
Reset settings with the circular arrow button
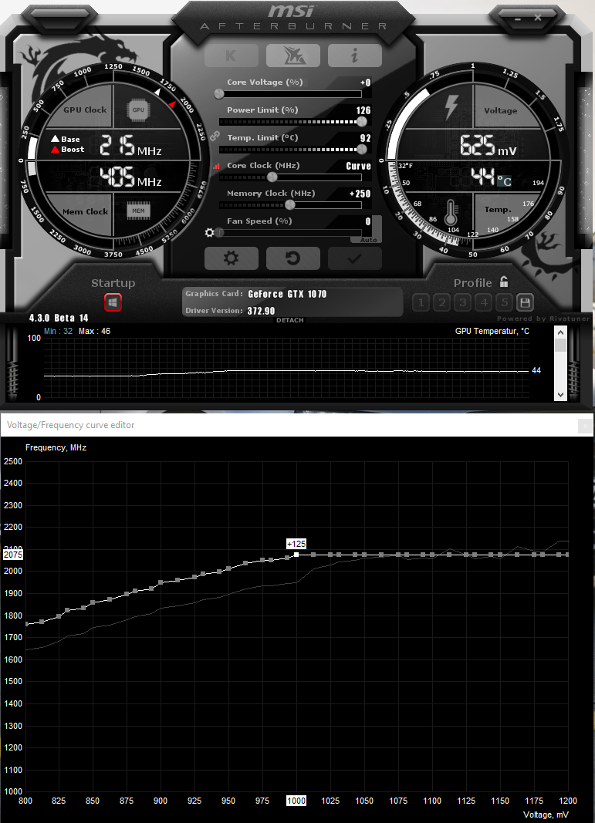click(293, 258)
